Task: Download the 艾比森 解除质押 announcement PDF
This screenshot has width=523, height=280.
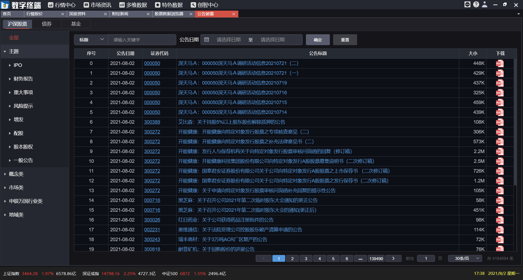Action: (500, 122)
